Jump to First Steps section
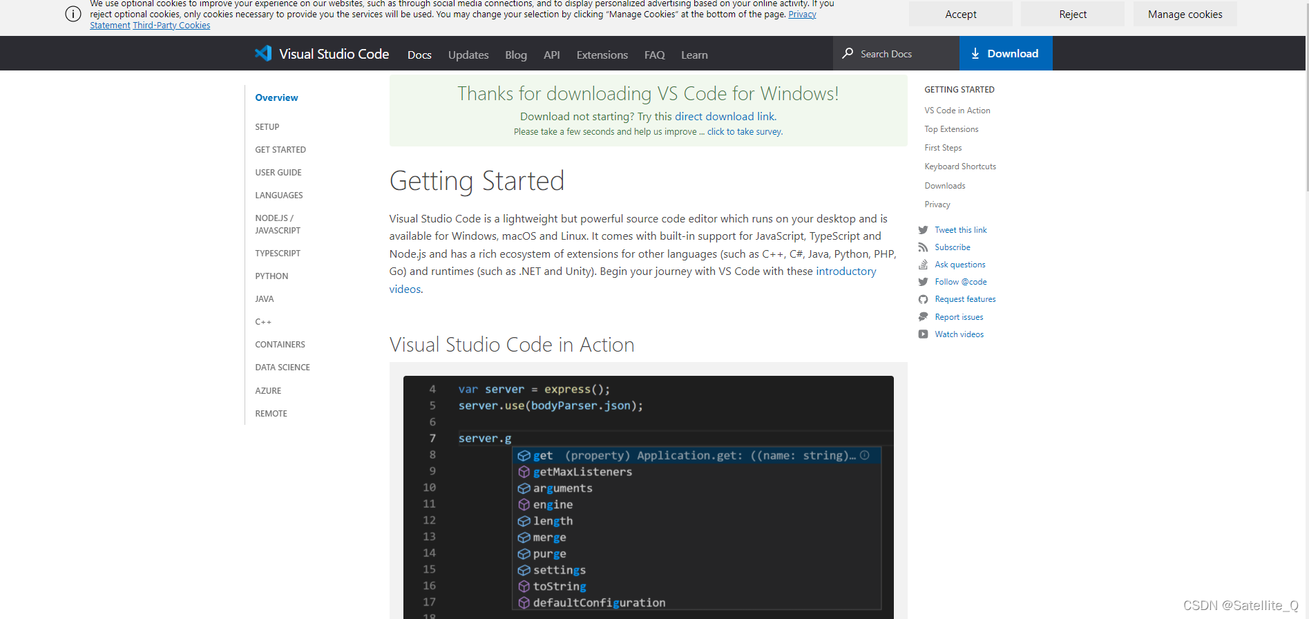Screen dimensions: 1309x619 pos(943,148)
